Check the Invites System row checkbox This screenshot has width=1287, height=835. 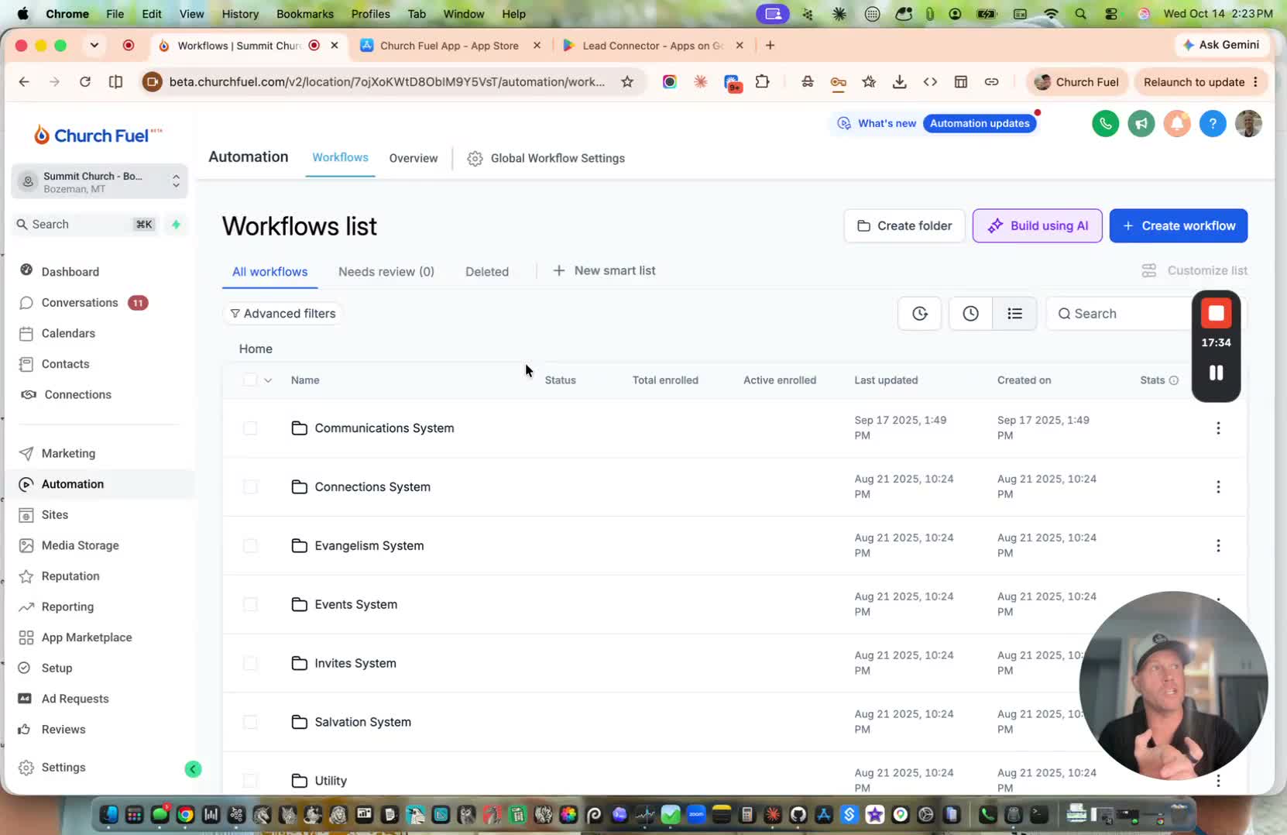point(250,664)
